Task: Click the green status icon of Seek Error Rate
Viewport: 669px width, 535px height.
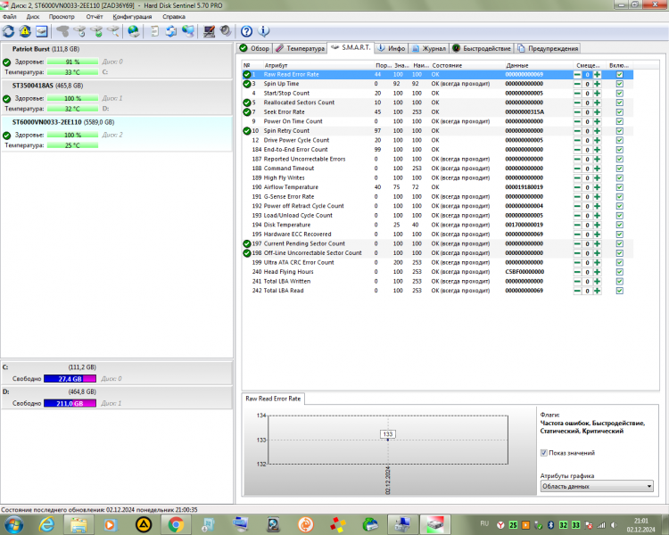Action: (246, 112)
